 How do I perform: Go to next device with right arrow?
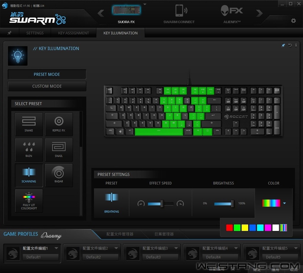259,13
